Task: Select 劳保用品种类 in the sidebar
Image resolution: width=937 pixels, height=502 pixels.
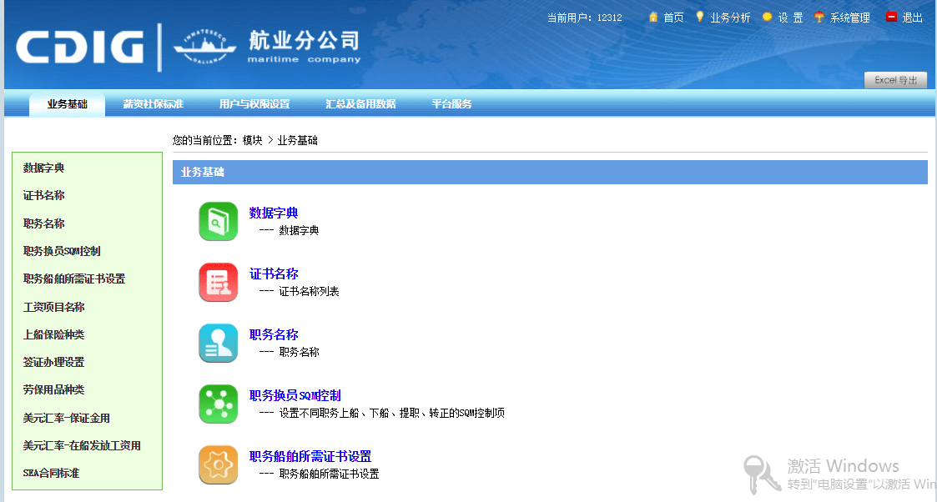Action: [53, 389]
